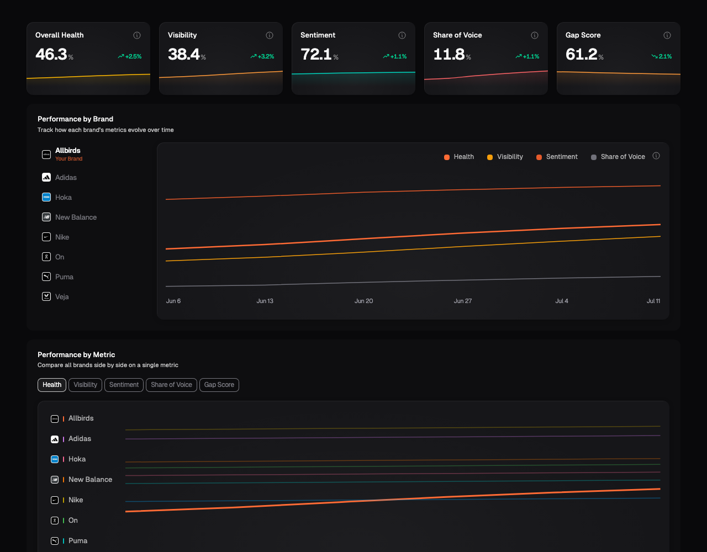Click Adidas logo in metric legend

55,439
